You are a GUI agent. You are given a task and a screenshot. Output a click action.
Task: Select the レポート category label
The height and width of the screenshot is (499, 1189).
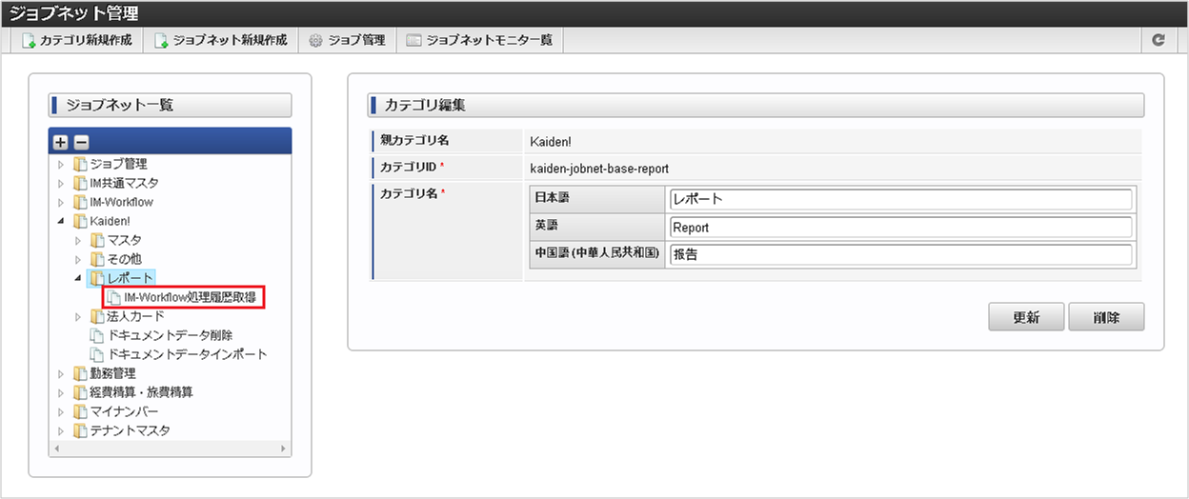tap(131, 278)
